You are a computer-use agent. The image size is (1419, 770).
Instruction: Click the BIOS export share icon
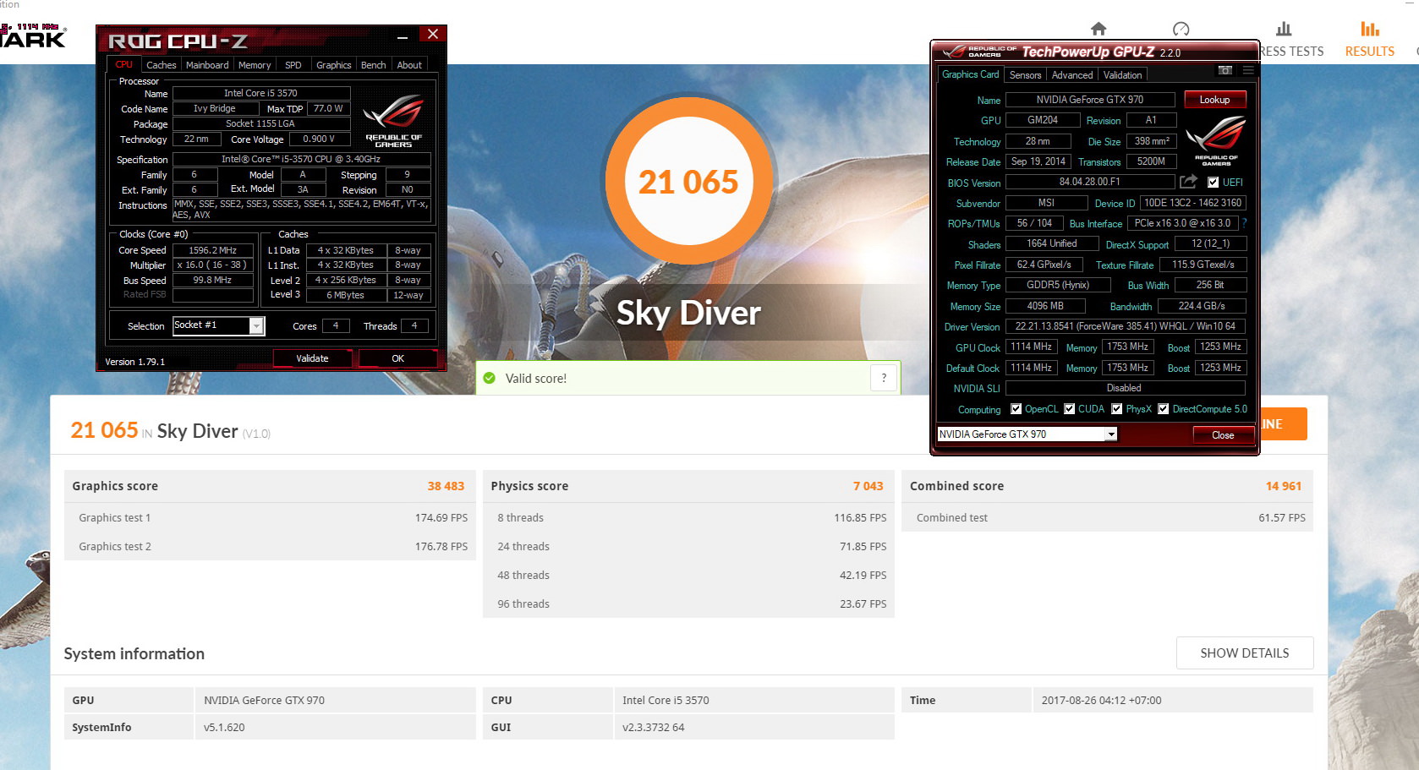tap(1188, 182)
